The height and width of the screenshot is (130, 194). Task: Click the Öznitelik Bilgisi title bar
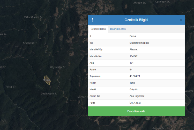[136, 20]
